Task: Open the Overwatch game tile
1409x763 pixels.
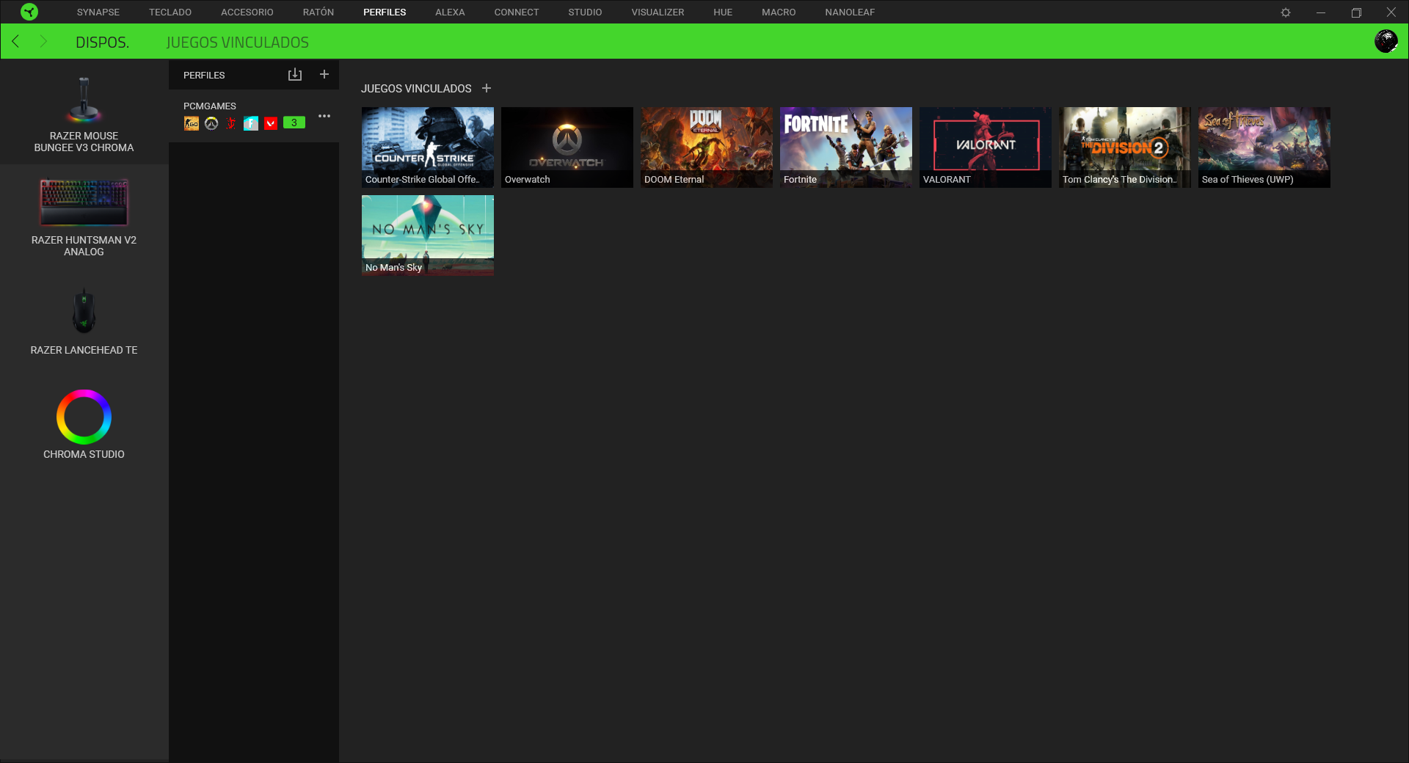Action: (567, 147)
